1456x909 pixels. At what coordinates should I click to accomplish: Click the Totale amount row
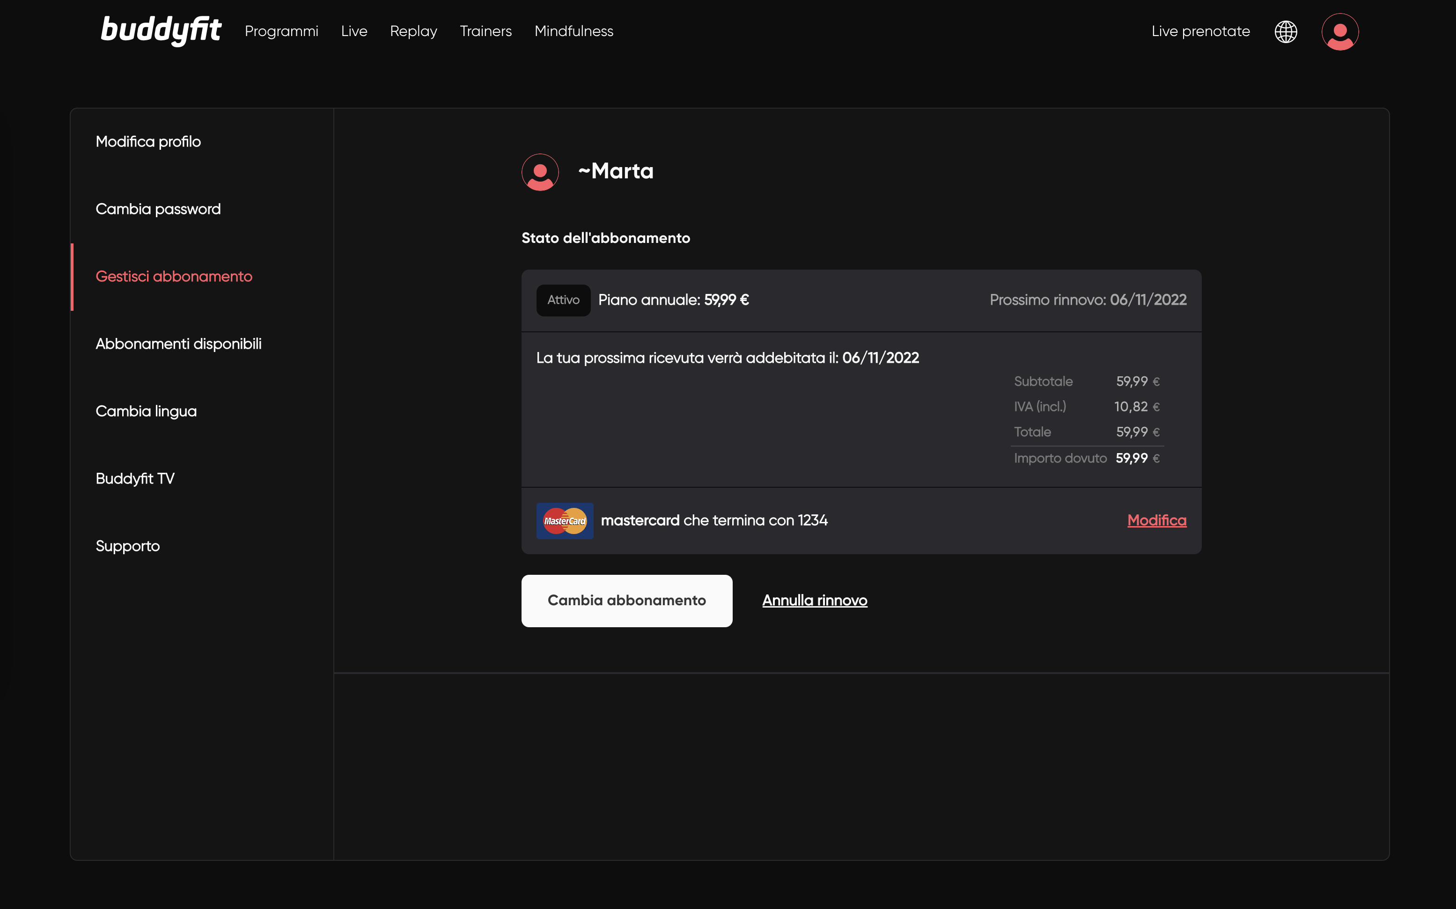click(1087, 432)
